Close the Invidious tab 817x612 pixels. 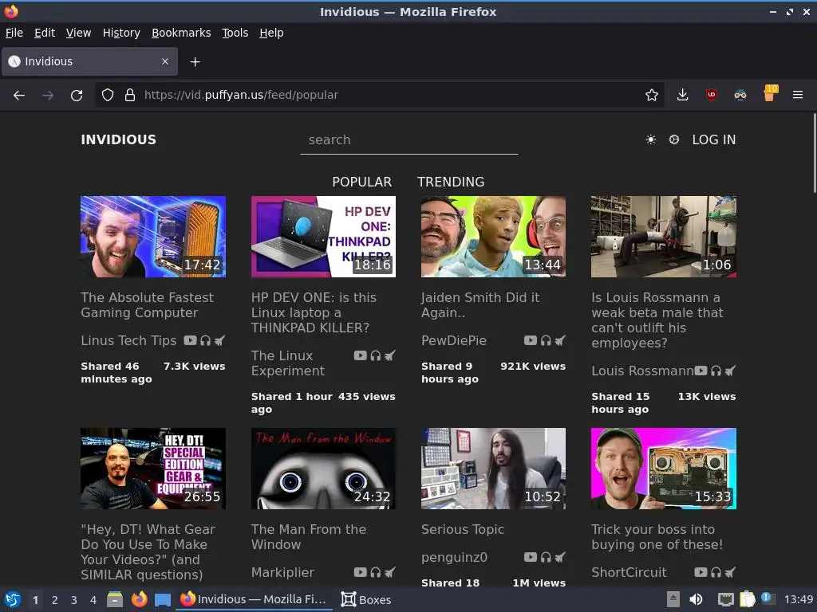164,61
